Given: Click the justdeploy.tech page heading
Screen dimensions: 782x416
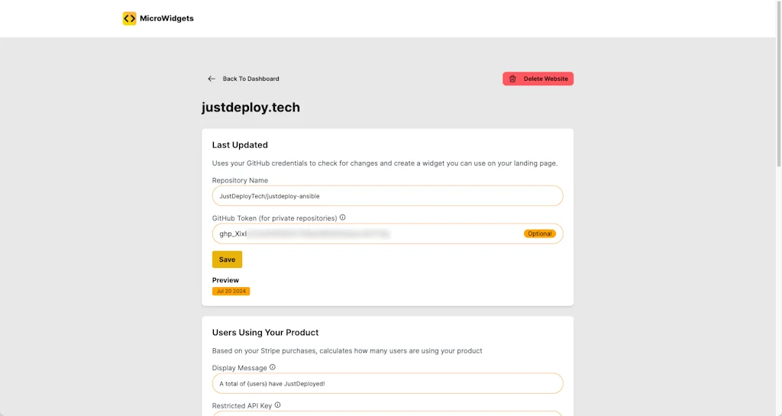Looking at the screenshot, I should pos(250,108).
